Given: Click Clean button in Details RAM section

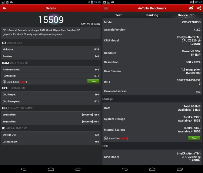Looking at the screenshot, I should (x=93, y=81).
